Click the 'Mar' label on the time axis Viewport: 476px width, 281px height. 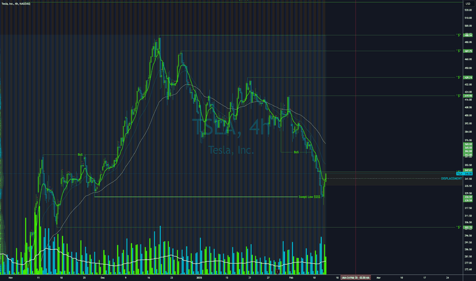[x=378, y=277]
